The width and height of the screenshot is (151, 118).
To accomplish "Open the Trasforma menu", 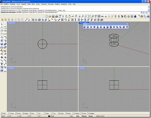I will [44, 4].
